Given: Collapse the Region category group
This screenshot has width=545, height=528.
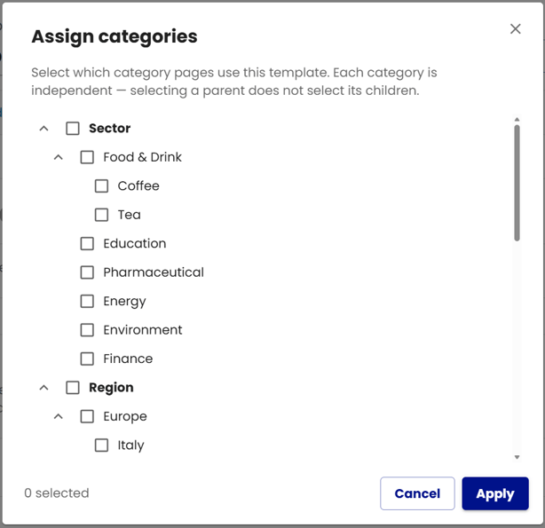Looking at the screenshot, I should point(43,388).
